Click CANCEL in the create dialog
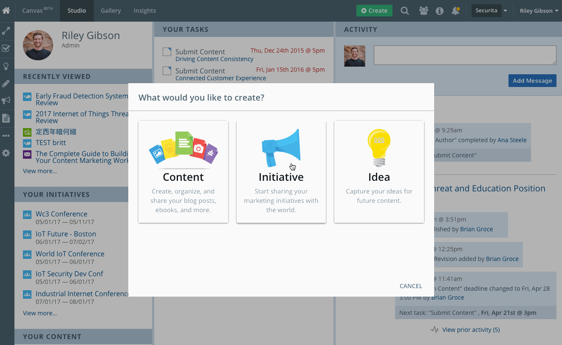This screenshot has height=345, width=562. point(411,286)
